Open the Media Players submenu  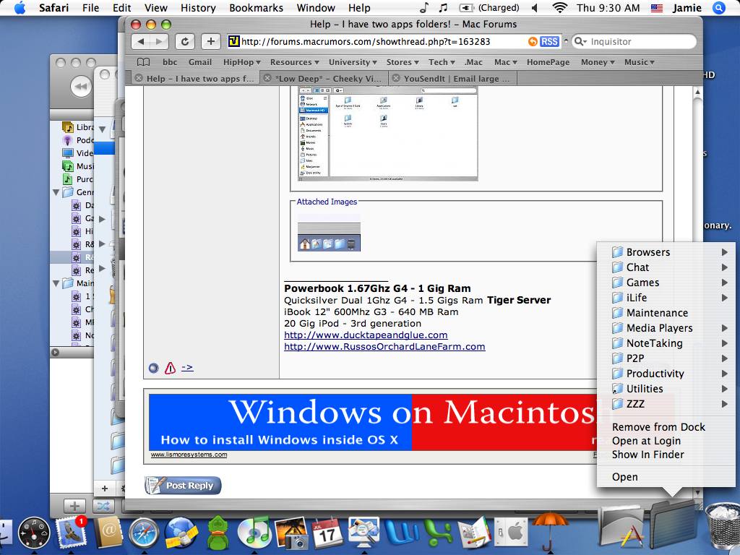click(666, 328)
